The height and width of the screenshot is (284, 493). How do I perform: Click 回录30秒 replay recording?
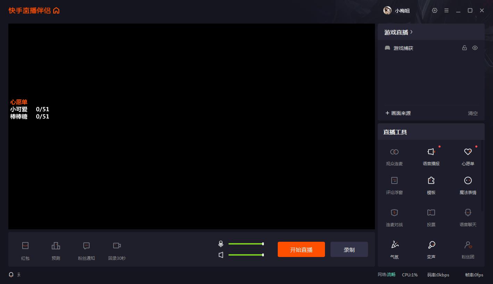click(x=117, y=251)
